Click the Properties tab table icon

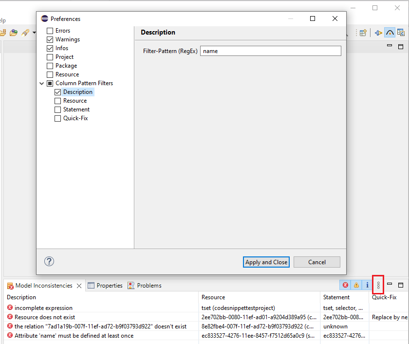tap(91, 286)
